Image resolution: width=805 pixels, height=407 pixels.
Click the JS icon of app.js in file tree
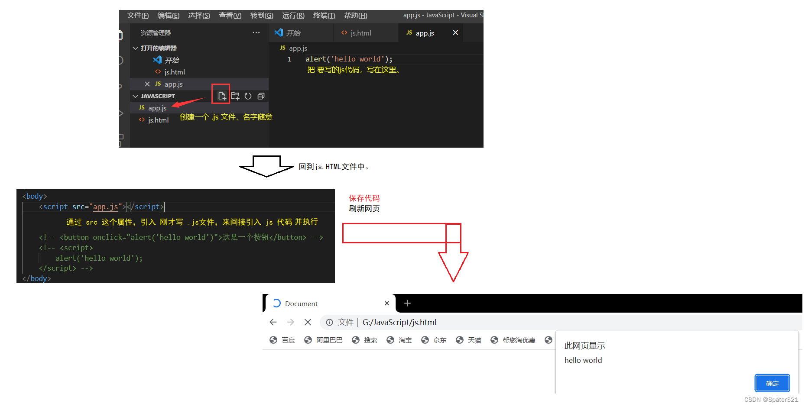pos(142,107)
